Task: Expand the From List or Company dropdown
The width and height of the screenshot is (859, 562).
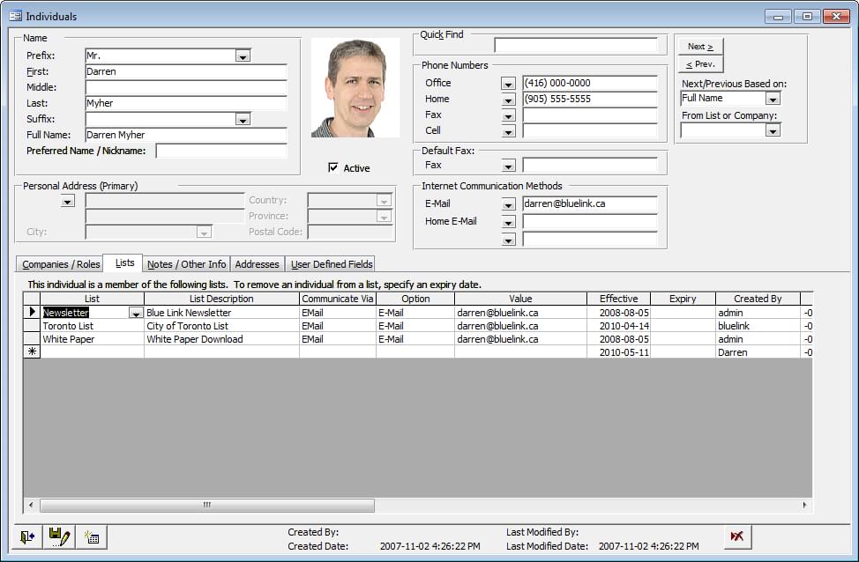Action: [773, 130]
